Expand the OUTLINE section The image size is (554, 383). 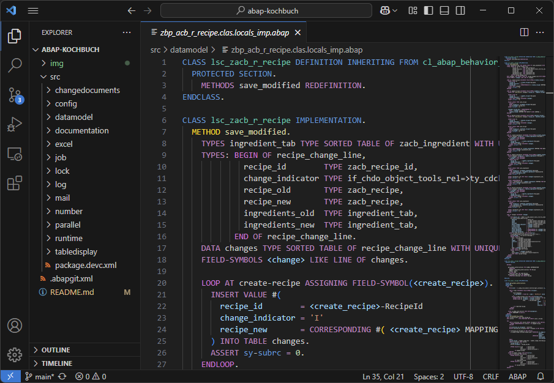tap(86, 350)
